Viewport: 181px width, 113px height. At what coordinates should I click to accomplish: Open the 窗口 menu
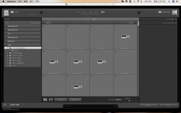tap(31, 2)
